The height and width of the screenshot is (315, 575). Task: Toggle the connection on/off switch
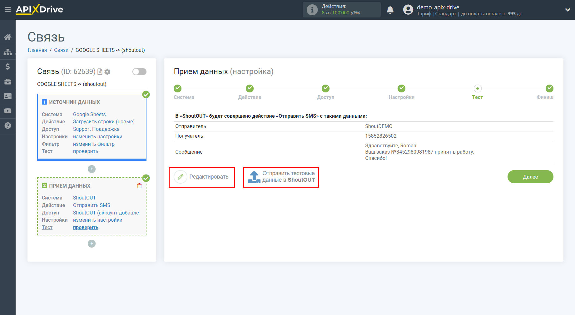[x=139, y=72]
